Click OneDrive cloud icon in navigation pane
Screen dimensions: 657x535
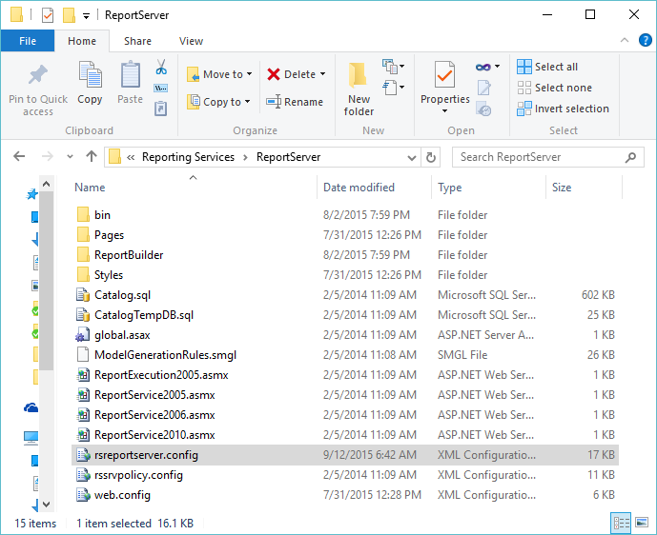point(31,407)
